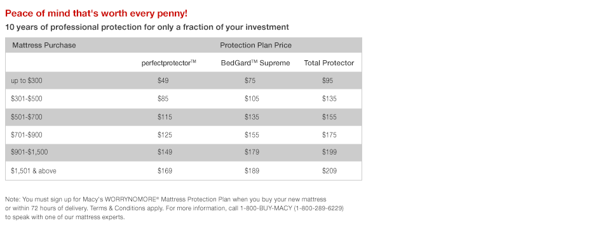
Task: Select the Total Protector column heading
Action: click(329, 63)
